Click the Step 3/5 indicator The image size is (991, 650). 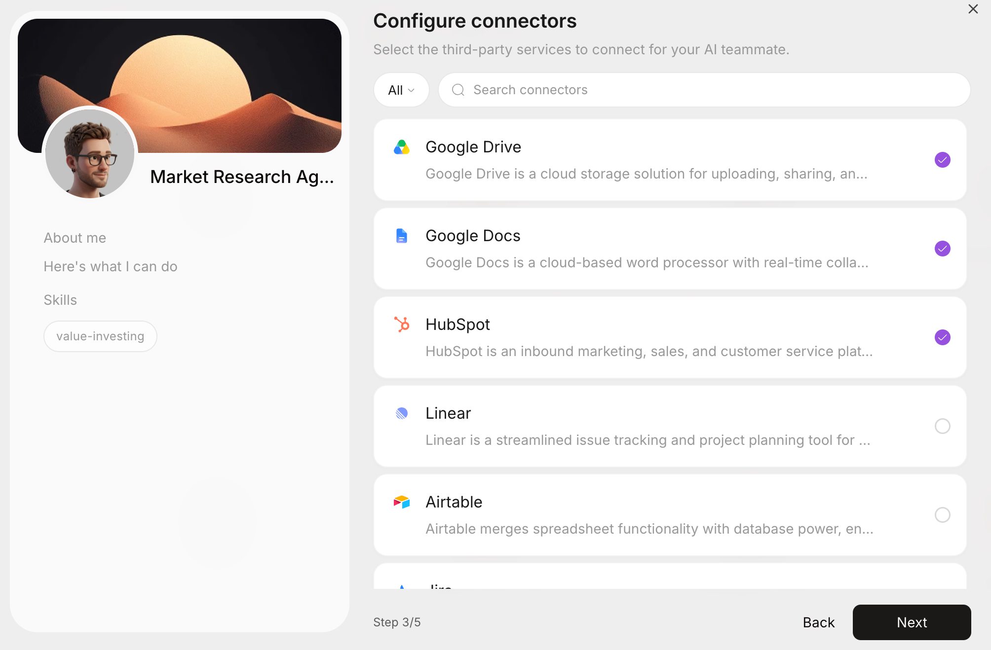coord(397,622)
